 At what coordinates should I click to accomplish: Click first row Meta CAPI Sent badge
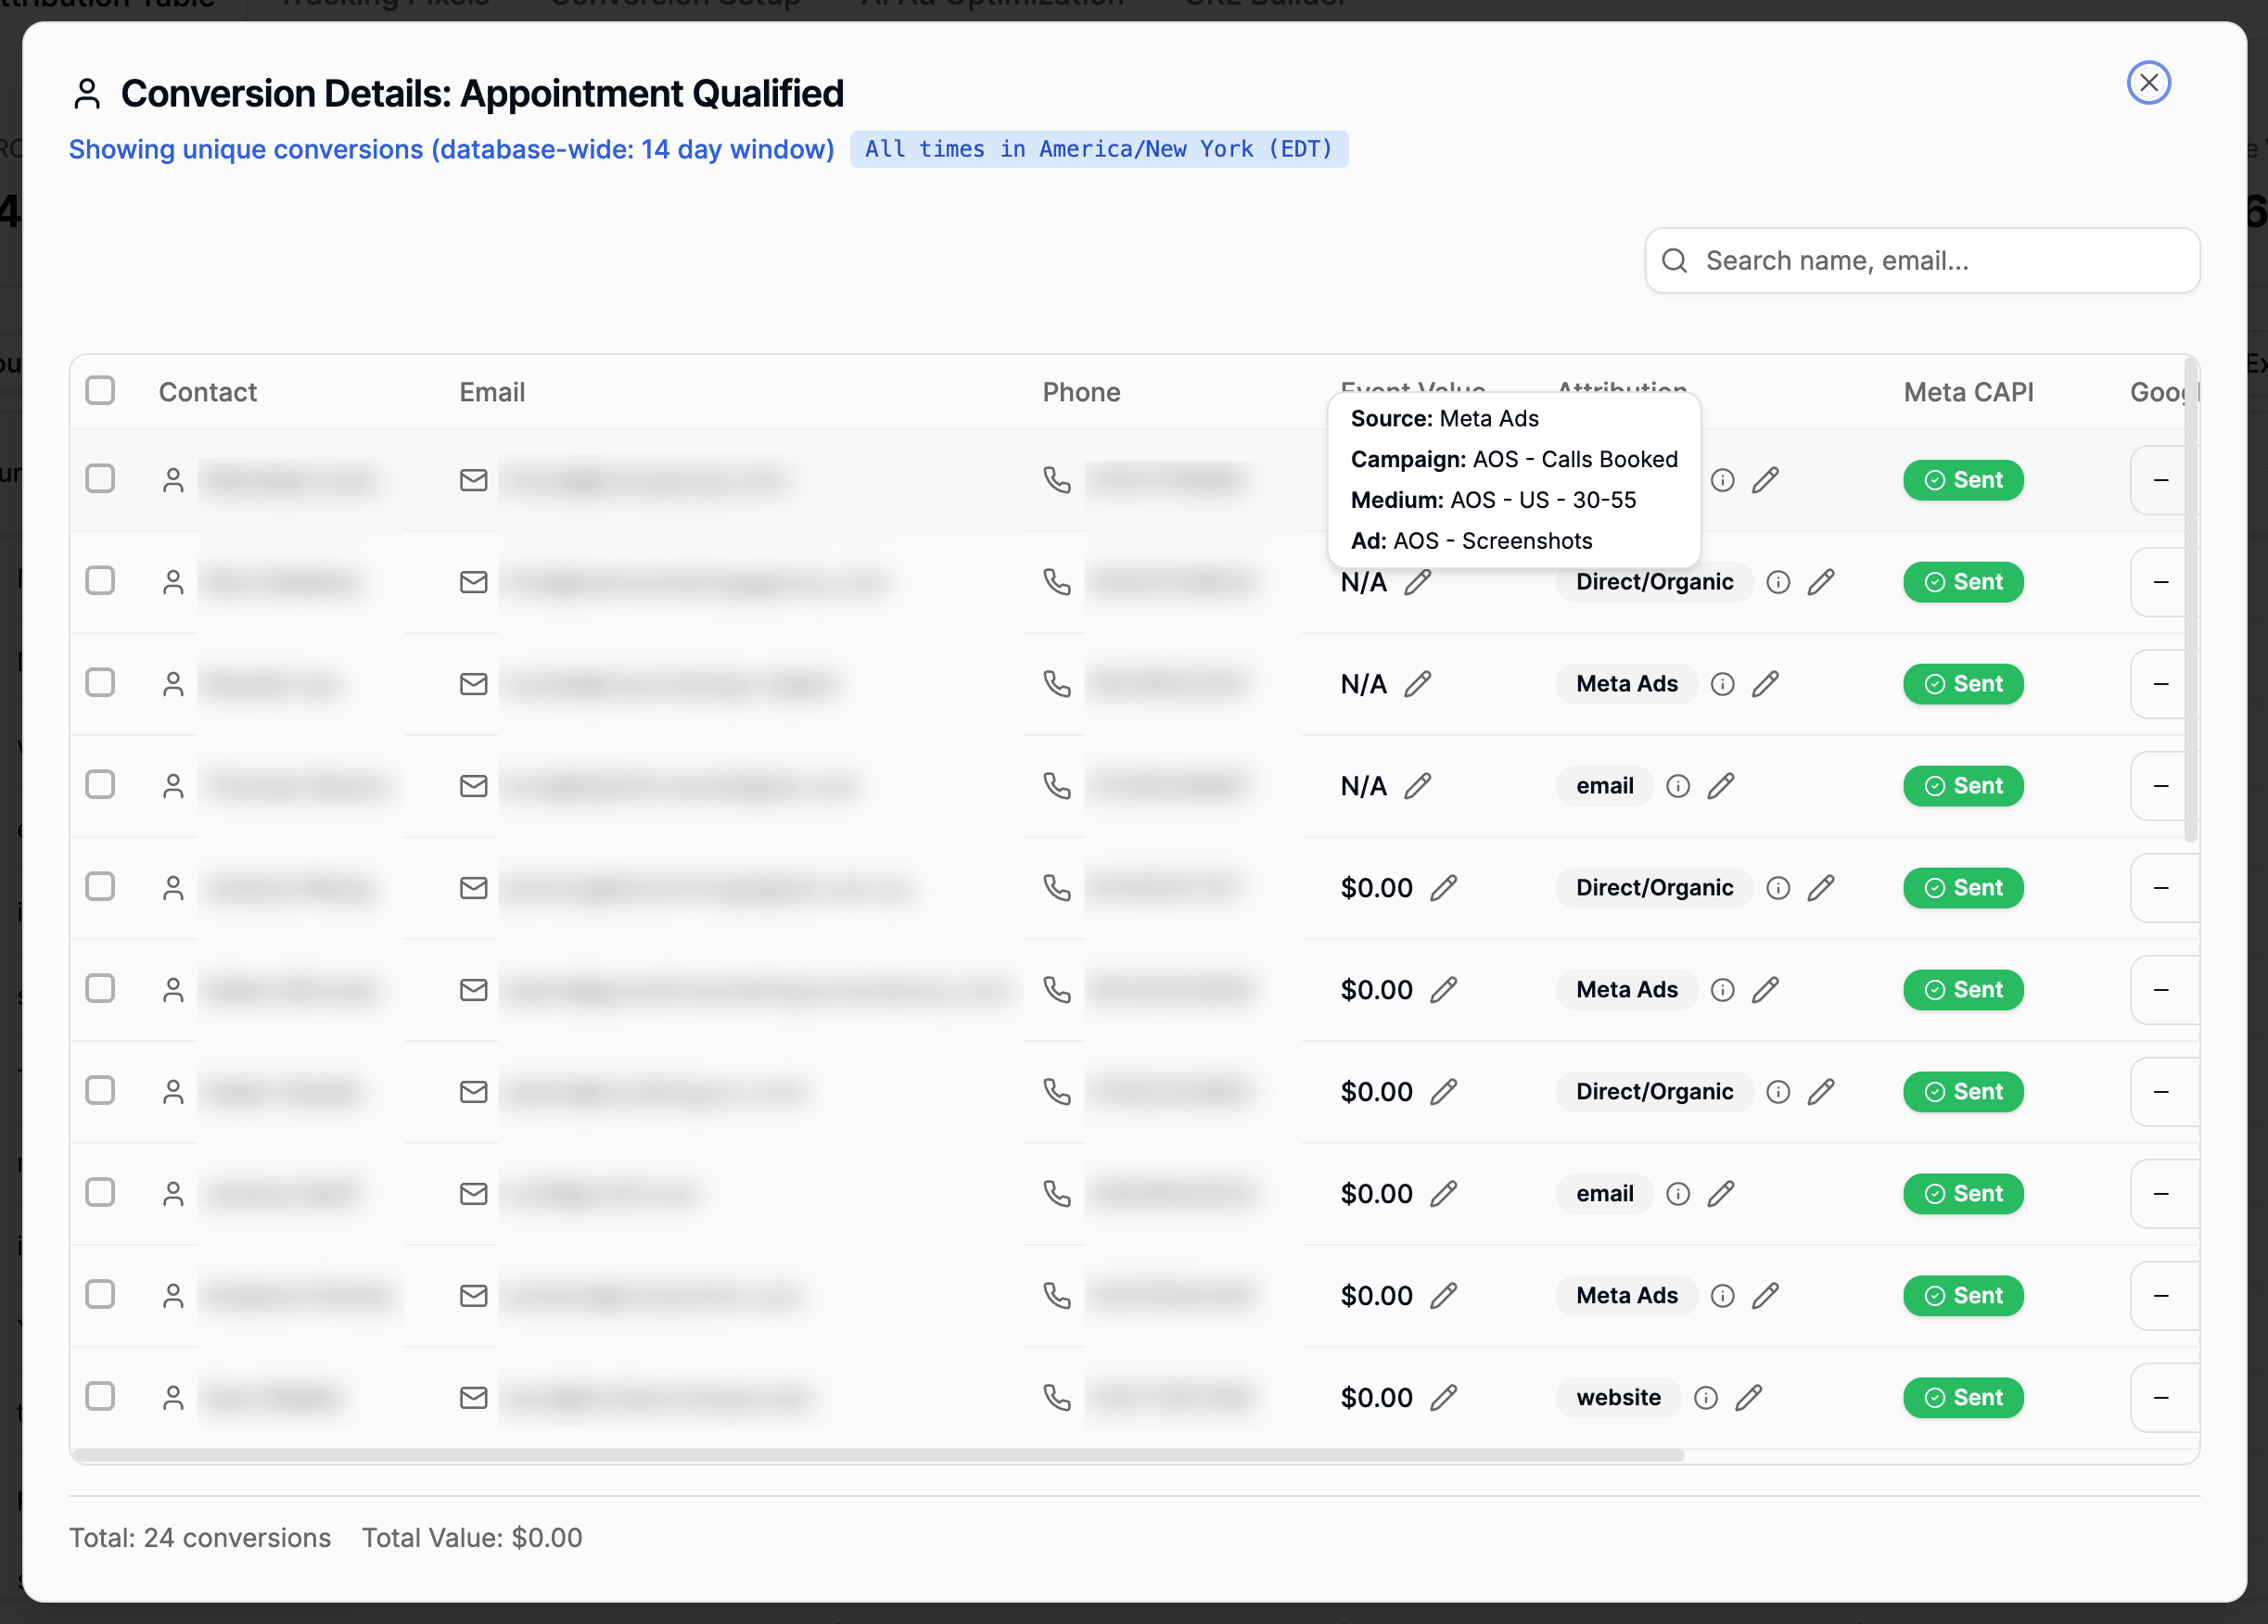point(1963,480)
